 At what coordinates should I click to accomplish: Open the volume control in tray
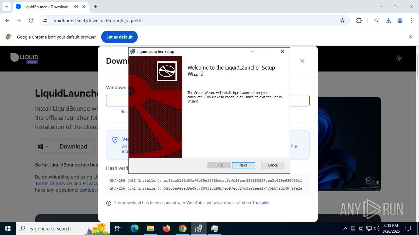tap(377, 228)
